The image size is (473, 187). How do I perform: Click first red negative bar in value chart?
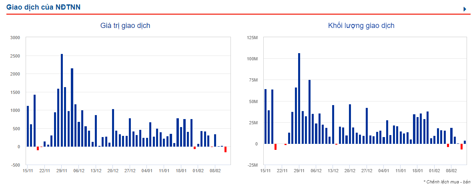pyautogui.click(x=38, y=148)
